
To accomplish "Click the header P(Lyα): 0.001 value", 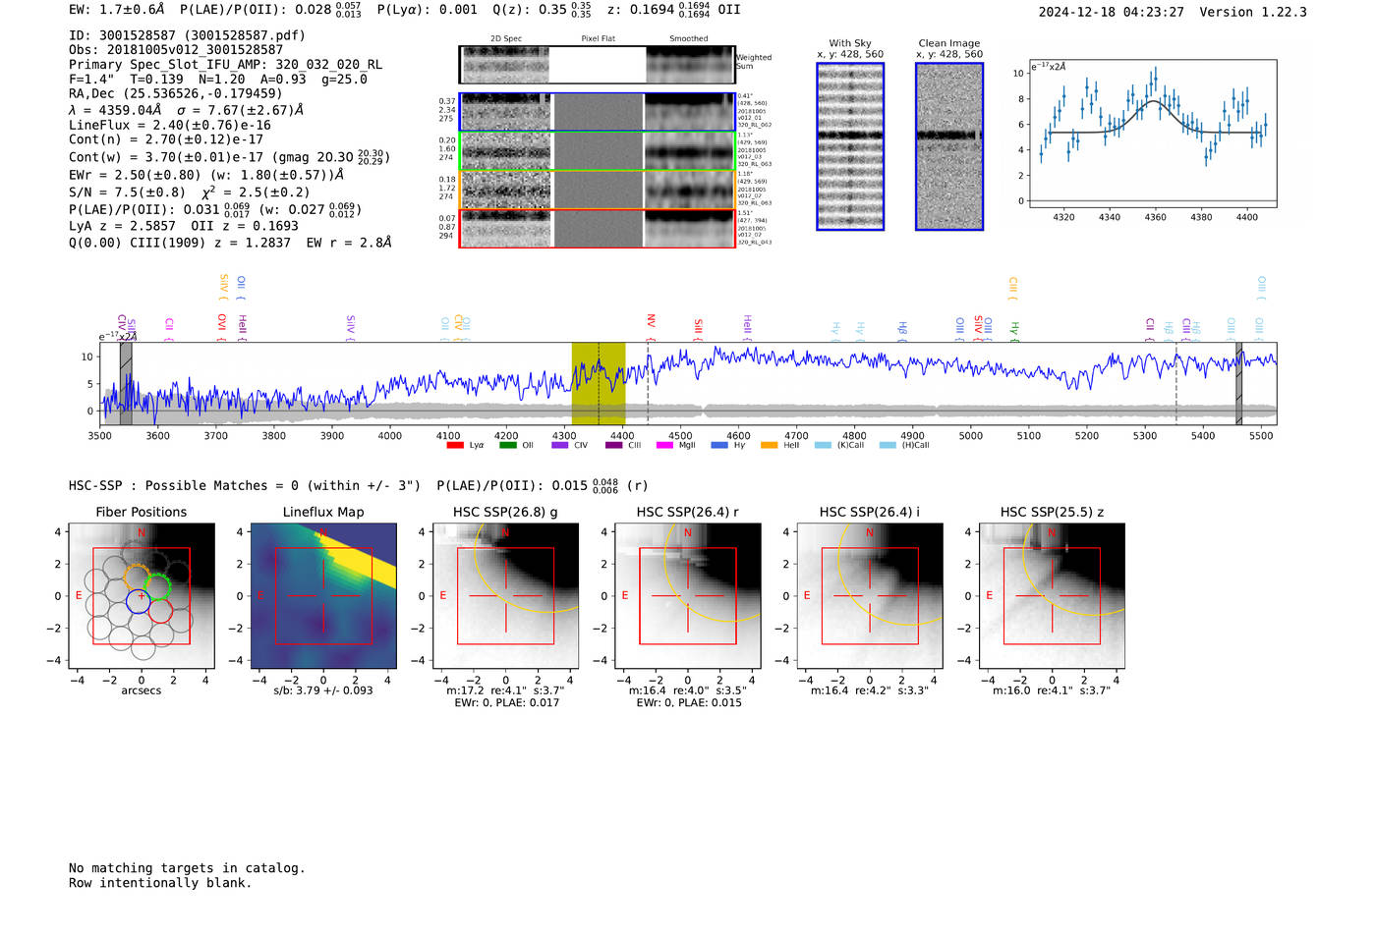I will point(428,10).
